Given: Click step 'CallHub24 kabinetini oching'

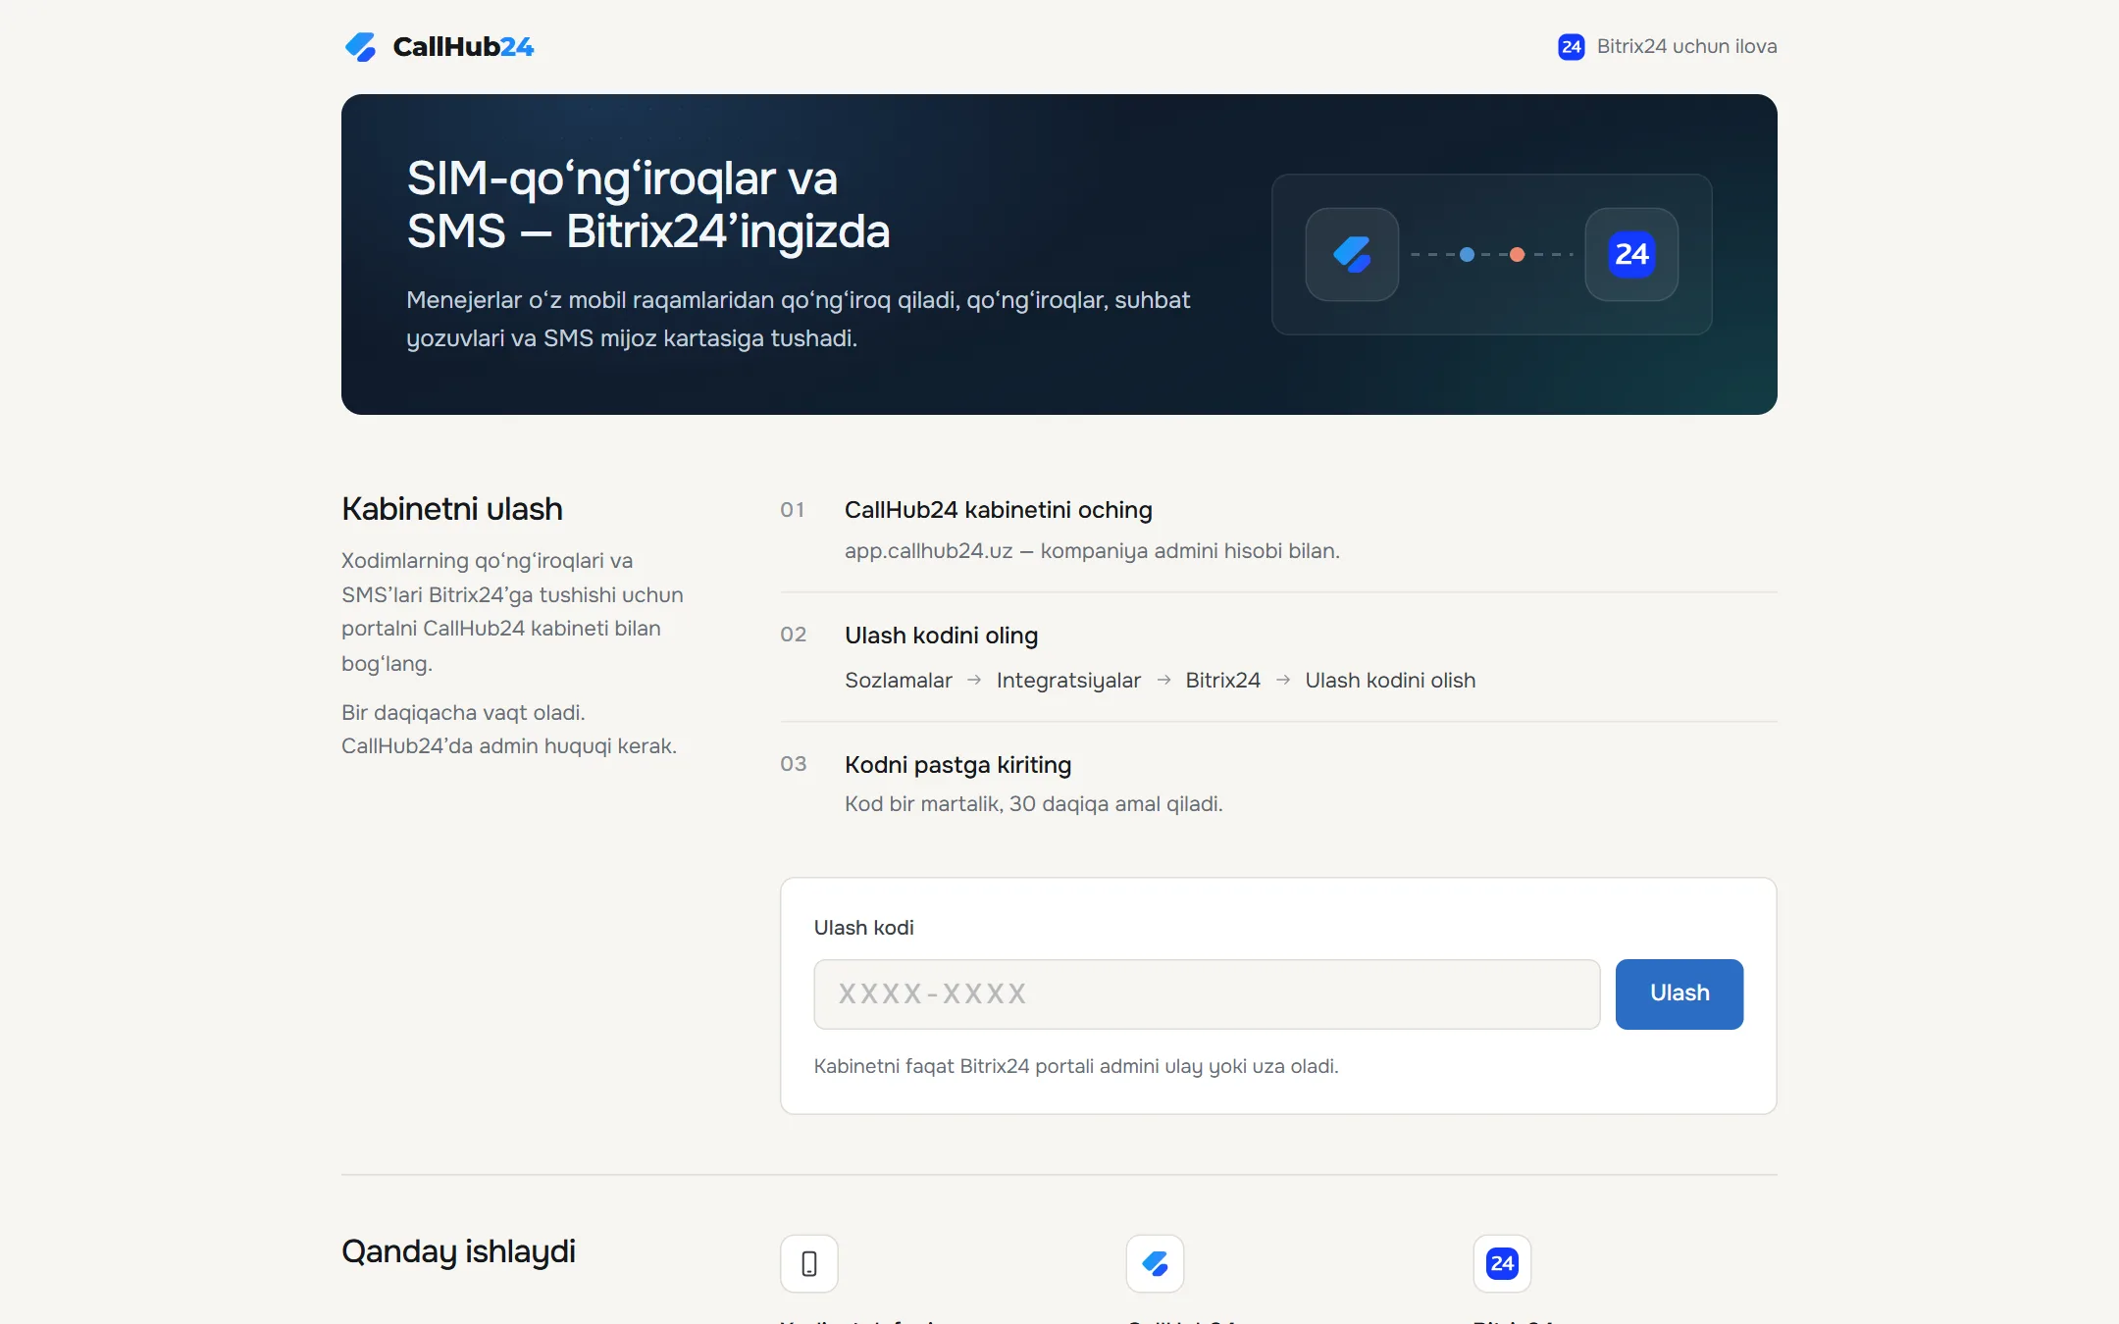Looking at the screenshot, I should (x=999, y=510).
